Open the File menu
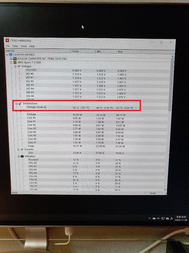 click(8, 46)
